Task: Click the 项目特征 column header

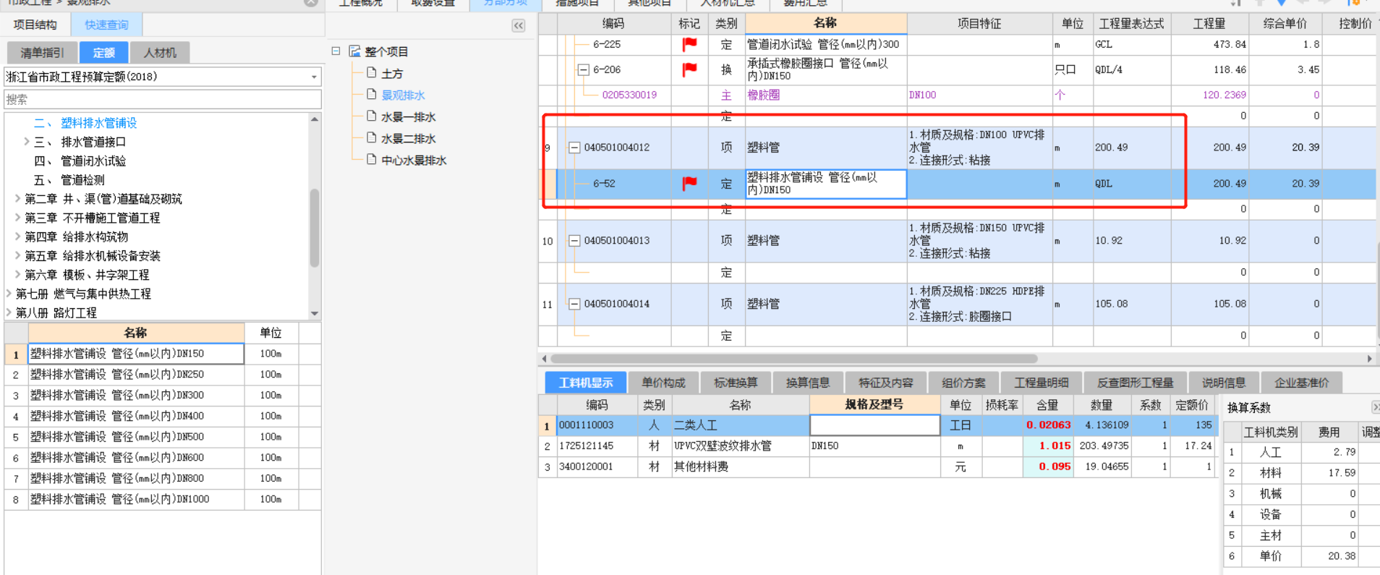Action: (x=979, y=23)
